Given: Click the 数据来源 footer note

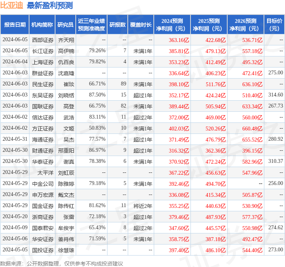Looking at the screenshot, I should [62, 264].
